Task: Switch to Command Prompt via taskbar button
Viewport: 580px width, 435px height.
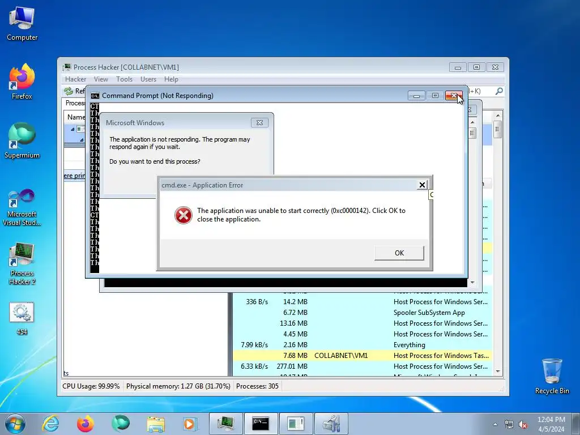Action: pyautogui.click(x=261, y=424)
